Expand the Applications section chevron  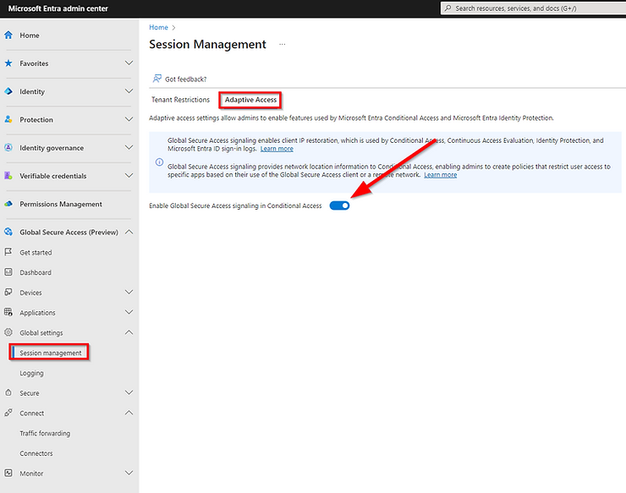coord(129,313)
